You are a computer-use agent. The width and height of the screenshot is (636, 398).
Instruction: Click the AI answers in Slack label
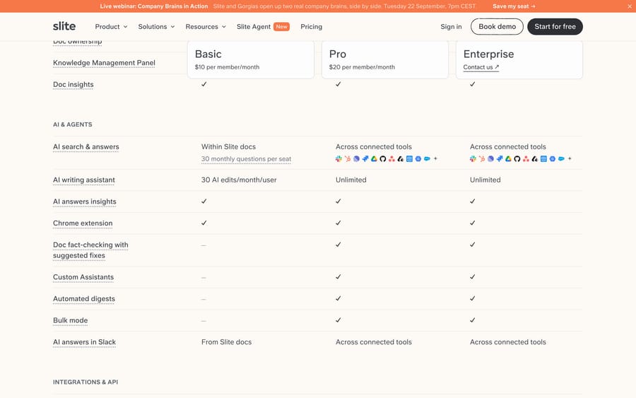[84, 342]
